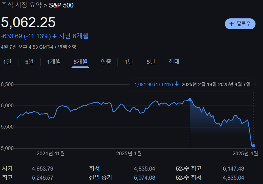The height and width of the screenshot is (184, 263).
Task: Switch to the 연중 tab
Action: point(106,62)
